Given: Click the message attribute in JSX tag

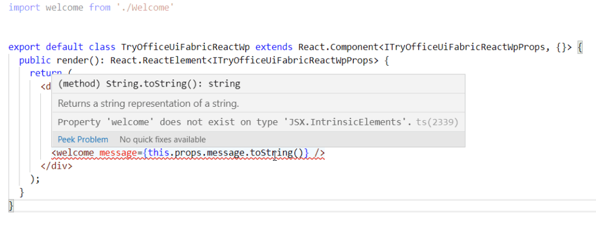Looking at the screenshot, I should [118, 153].
